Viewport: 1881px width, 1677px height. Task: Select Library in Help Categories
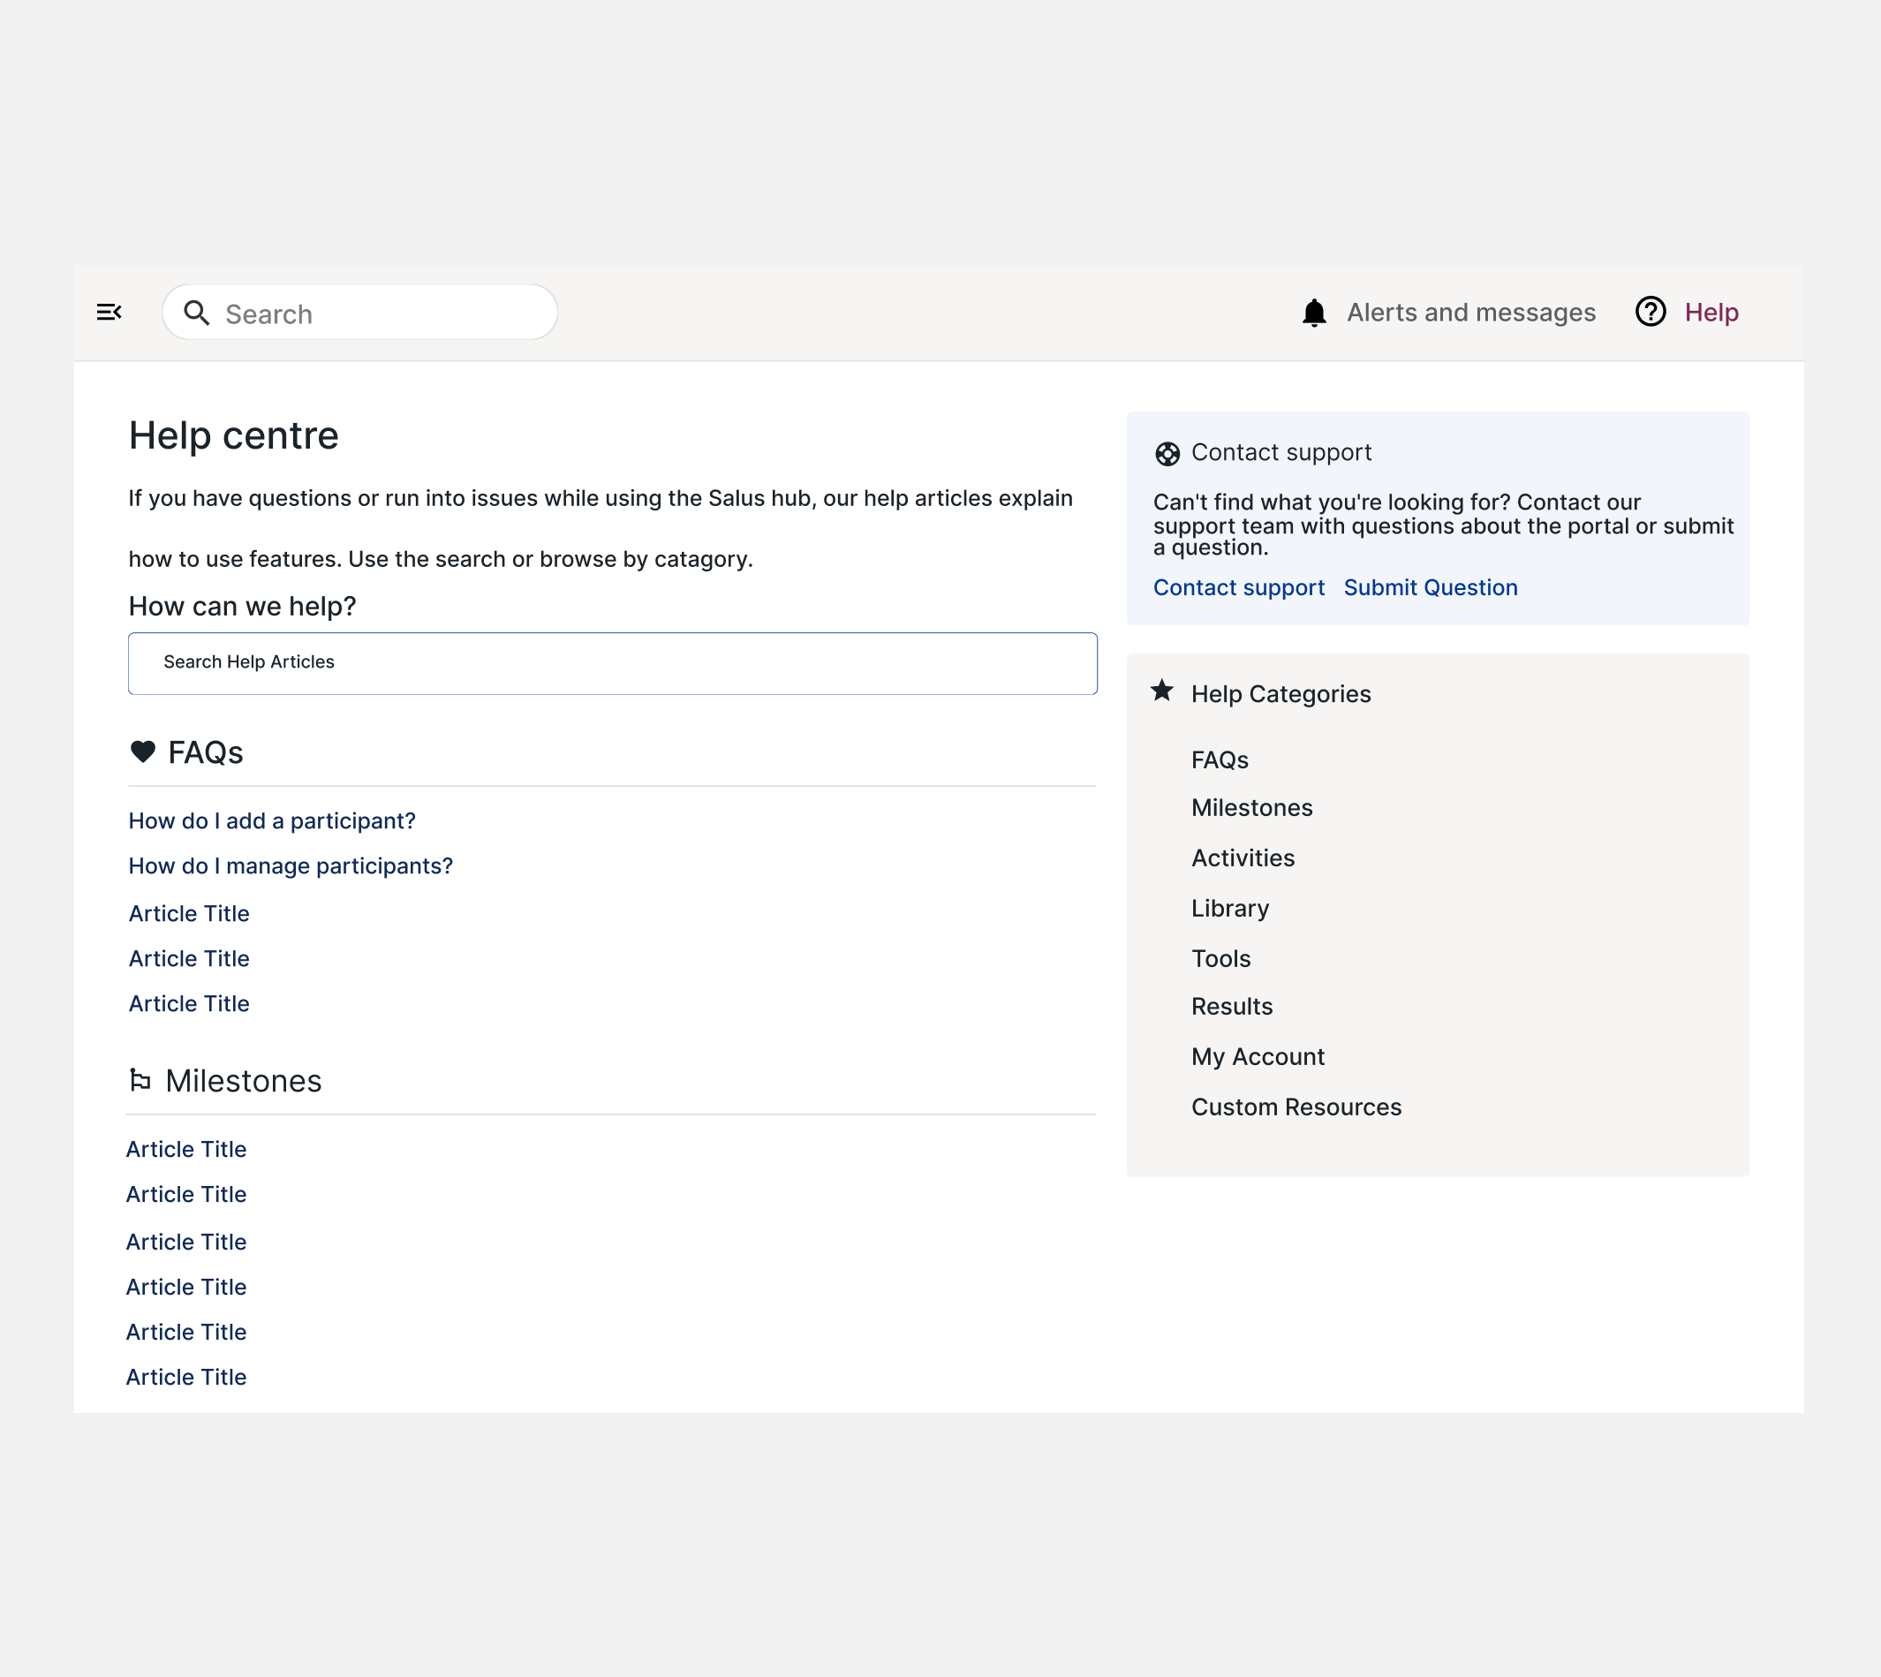[x=1229, y=909]
